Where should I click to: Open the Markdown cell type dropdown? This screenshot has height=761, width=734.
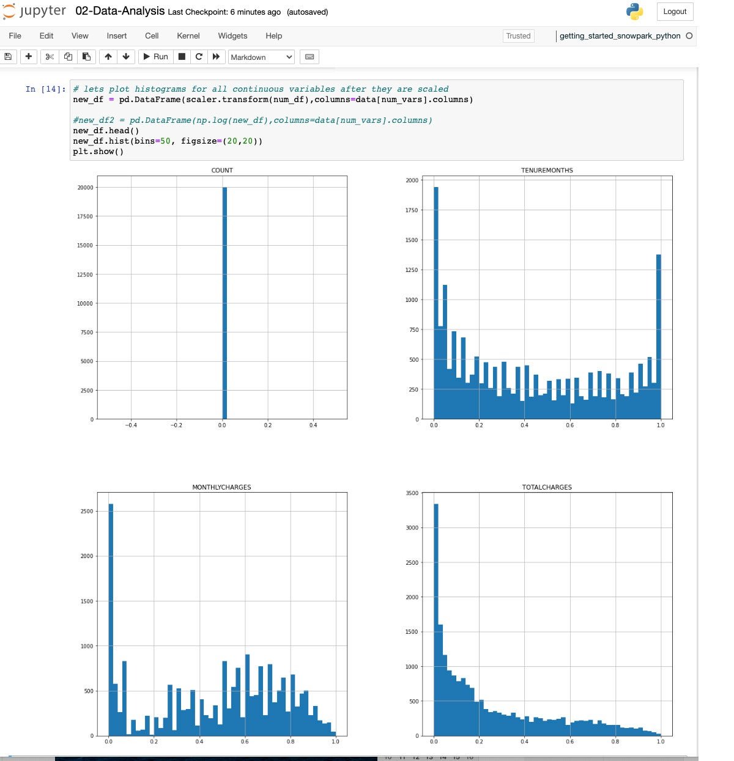coord(261,57)
